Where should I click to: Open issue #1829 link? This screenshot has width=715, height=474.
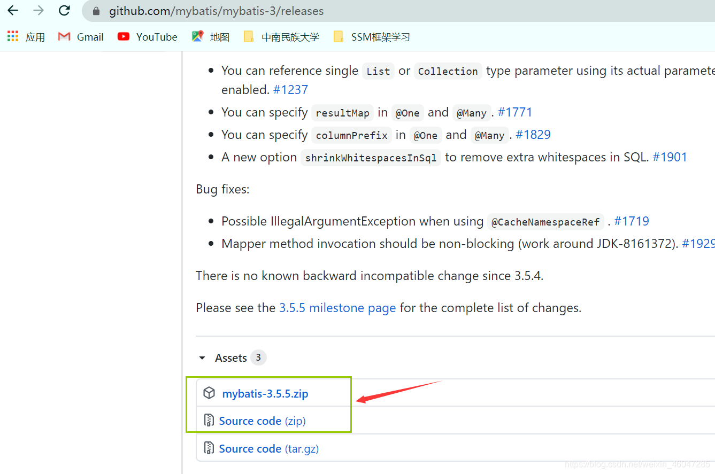point(533,135)
